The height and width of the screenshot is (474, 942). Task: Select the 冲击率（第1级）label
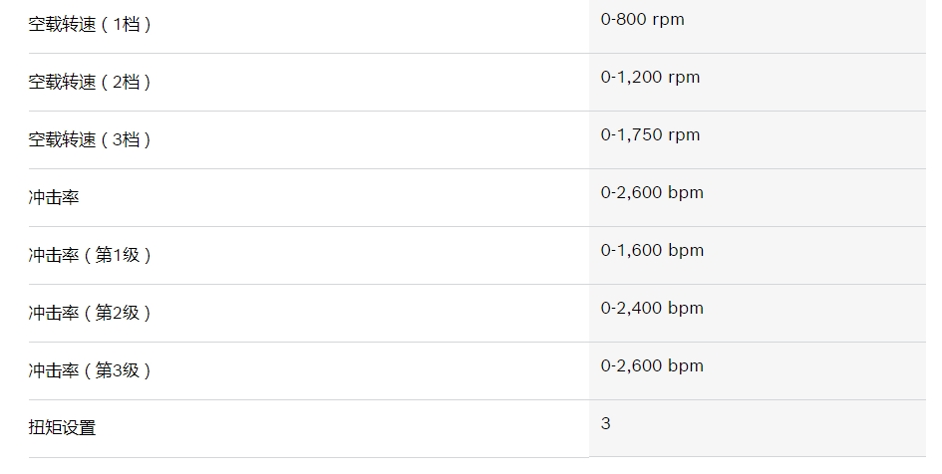90,256
